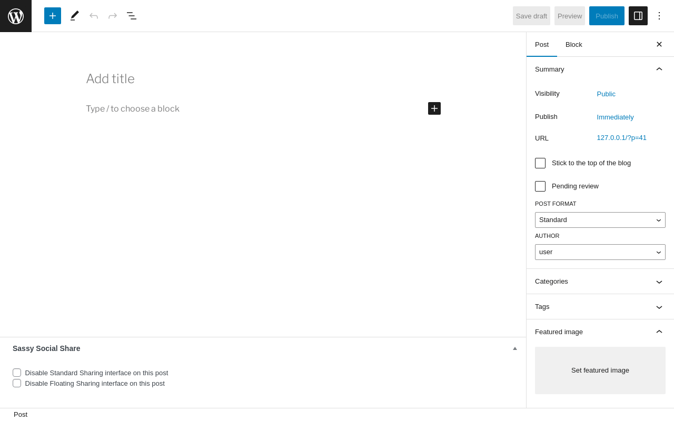This screenshot has height=421, width=674.
Task: Click Set featured image area
Action: [x=600, y=370]
